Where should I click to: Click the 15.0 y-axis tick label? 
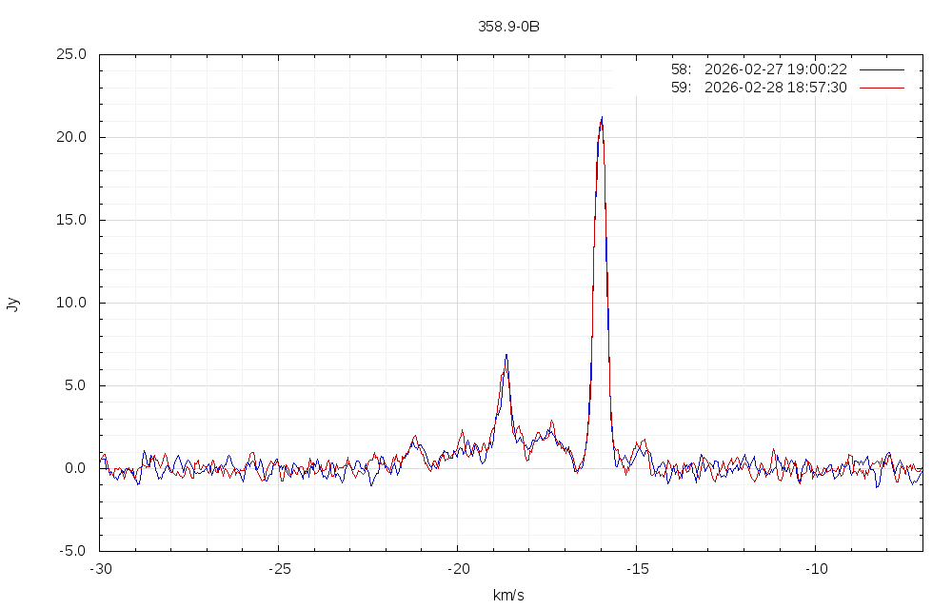(71, 220)
